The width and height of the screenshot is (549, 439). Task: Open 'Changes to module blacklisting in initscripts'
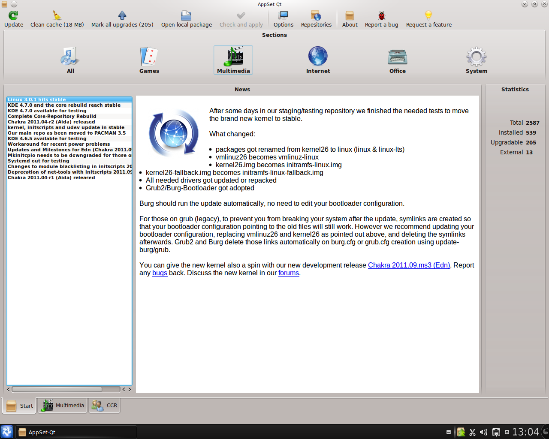tap(69, 166)
